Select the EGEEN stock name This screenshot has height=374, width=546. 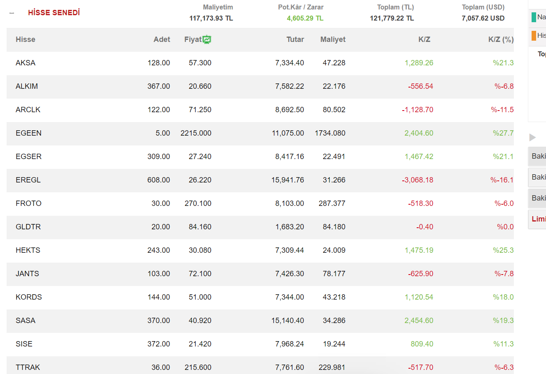(x=28, y=133)
